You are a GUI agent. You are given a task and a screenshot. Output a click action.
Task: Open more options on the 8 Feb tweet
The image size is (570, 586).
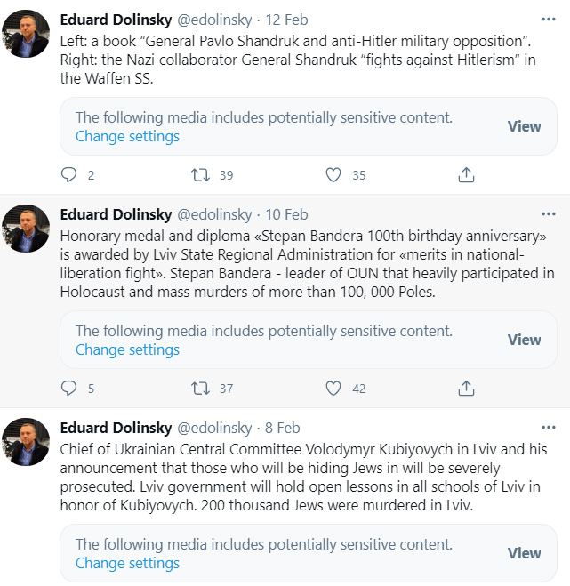click(550, 428)
